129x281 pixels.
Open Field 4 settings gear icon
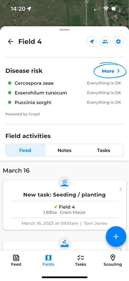[x=118, y=42]
